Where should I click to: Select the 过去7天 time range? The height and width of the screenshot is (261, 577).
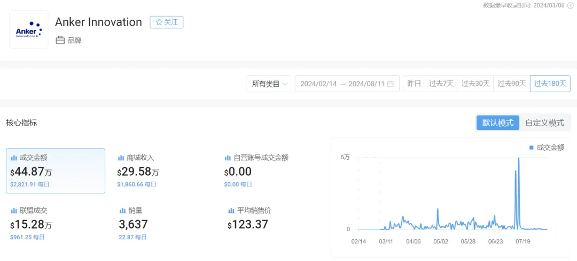click(x=441, y=84)
